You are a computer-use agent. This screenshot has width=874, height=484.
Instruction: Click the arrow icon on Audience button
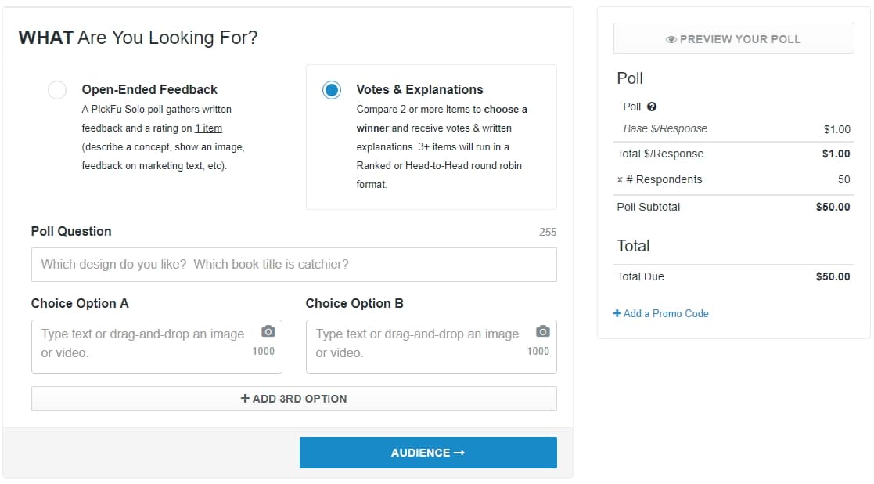pos(459,453)
